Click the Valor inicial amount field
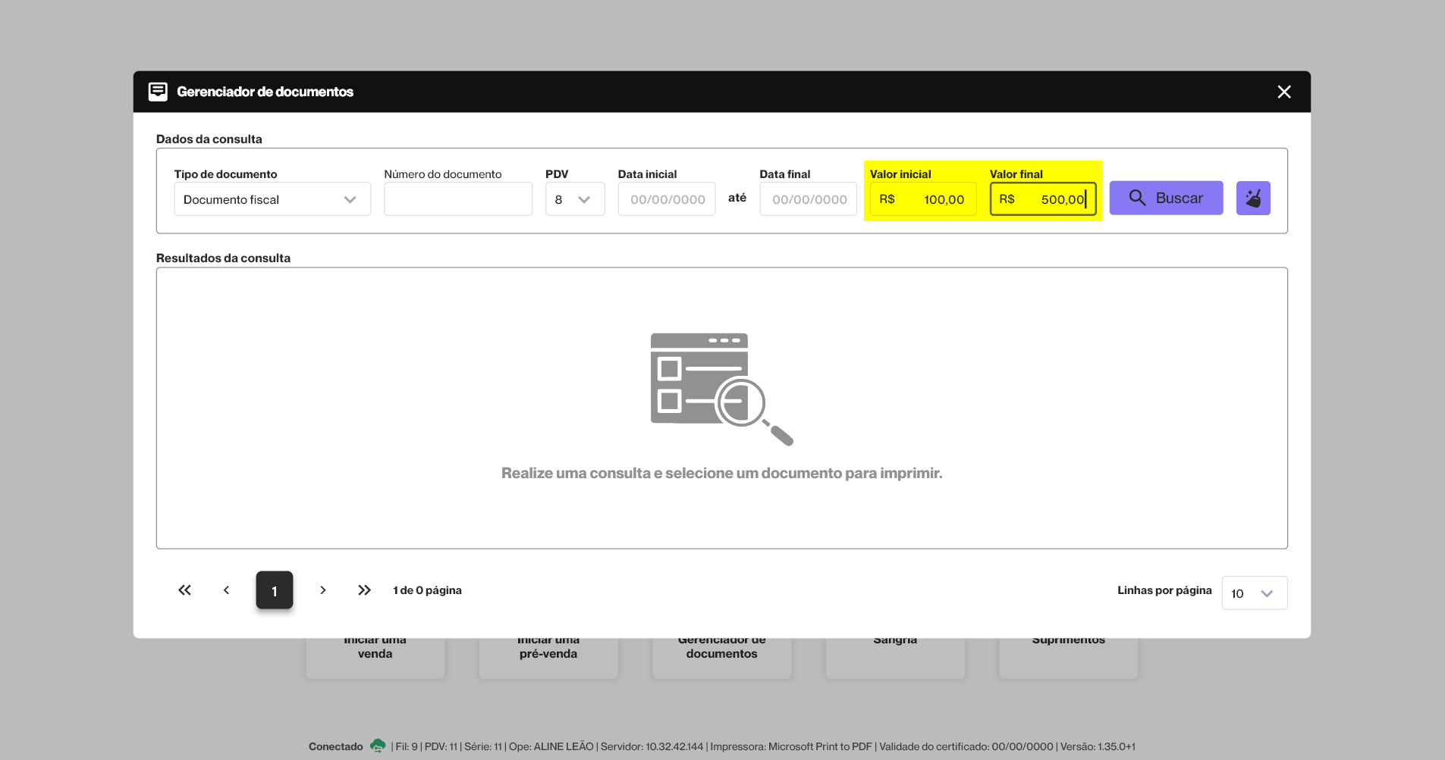Viewport: 1445px width, 760px height. click(x=922, y=199)
